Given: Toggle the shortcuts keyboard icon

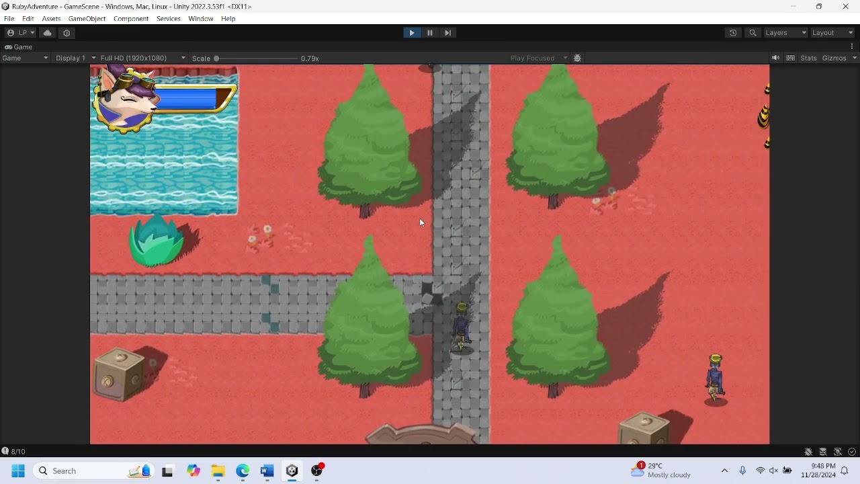Looking at the screenshot, I should click(x=791, y=58).
